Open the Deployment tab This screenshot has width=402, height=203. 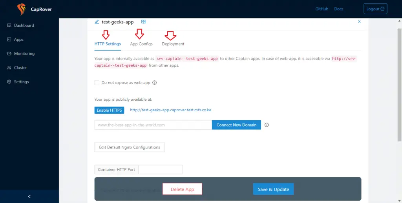tap(173, 44)
